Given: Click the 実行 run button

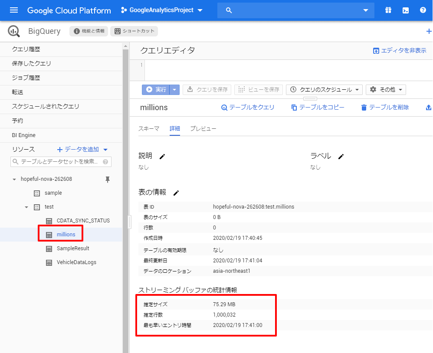Looking at the screenshot, I should pyautogui.click(x=156, y=90).
